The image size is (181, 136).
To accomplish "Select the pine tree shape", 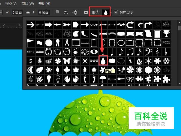I will click(40, 61).
